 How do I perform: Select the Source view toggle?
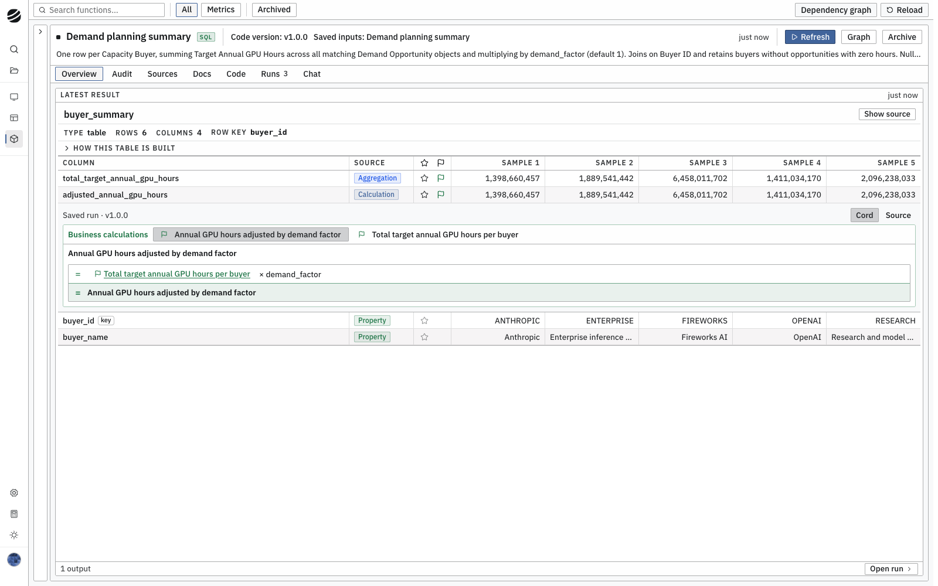(x=898, y=215)
